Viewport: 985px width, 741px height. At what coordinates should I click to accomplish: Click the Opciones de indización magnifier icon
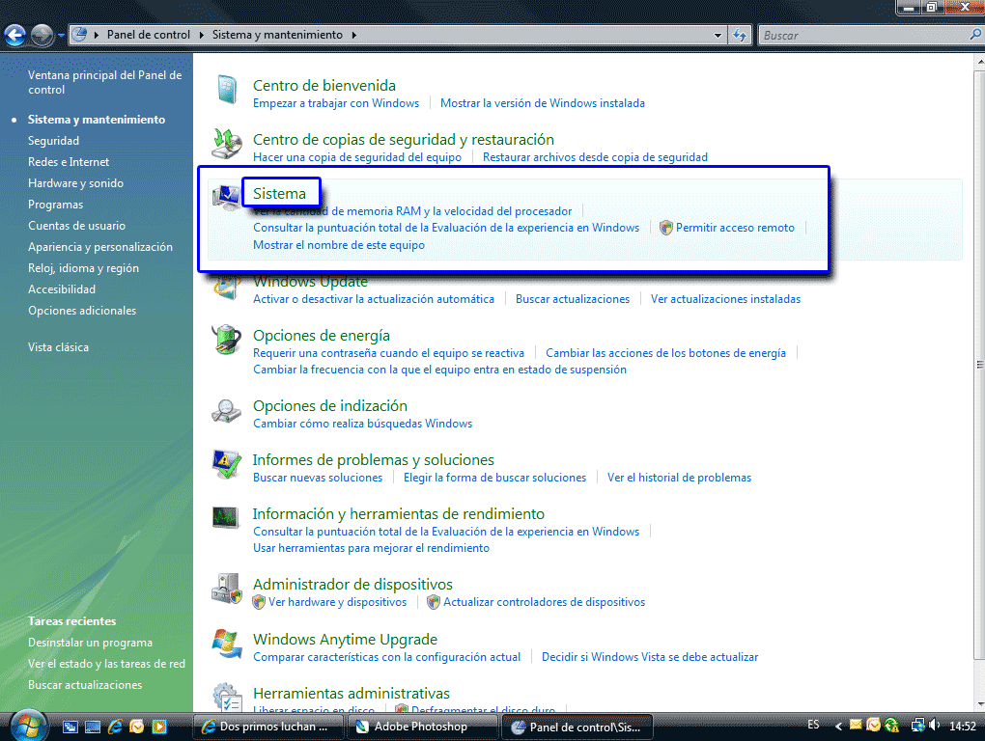tap(226, 411)
